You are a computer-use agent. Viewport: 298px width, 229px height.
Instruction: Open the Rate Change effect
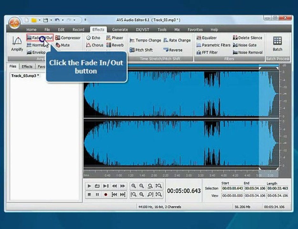(177, 40)
